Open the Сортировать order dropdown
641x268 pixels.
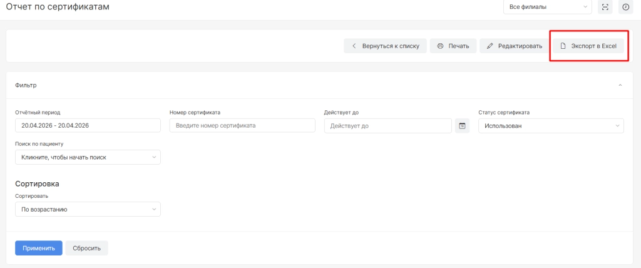pos(88,209)
